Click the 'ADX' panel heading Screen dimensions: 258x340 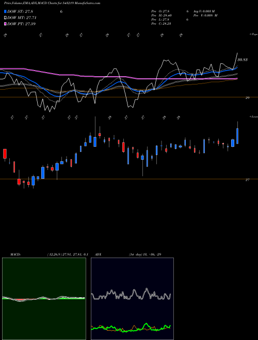[99, 254]
